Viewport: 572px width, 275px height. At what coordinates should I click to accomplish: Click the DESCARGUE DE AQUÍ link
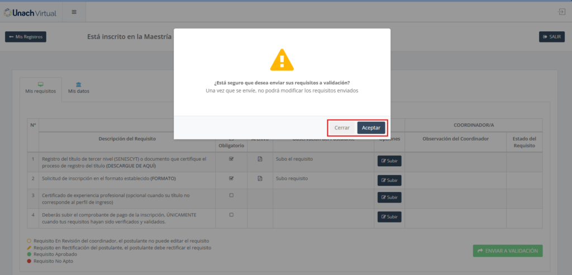[x=132, y=166]
